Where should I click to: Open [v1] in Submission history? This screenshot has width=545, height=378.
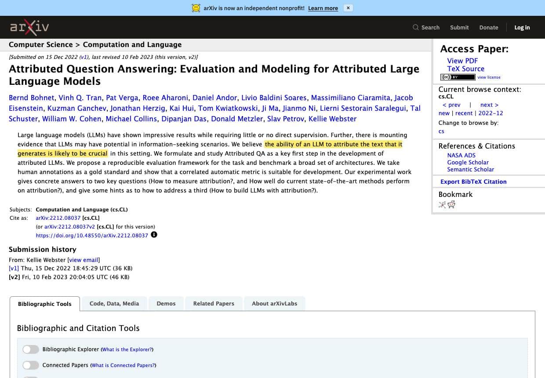coord(14,268)
